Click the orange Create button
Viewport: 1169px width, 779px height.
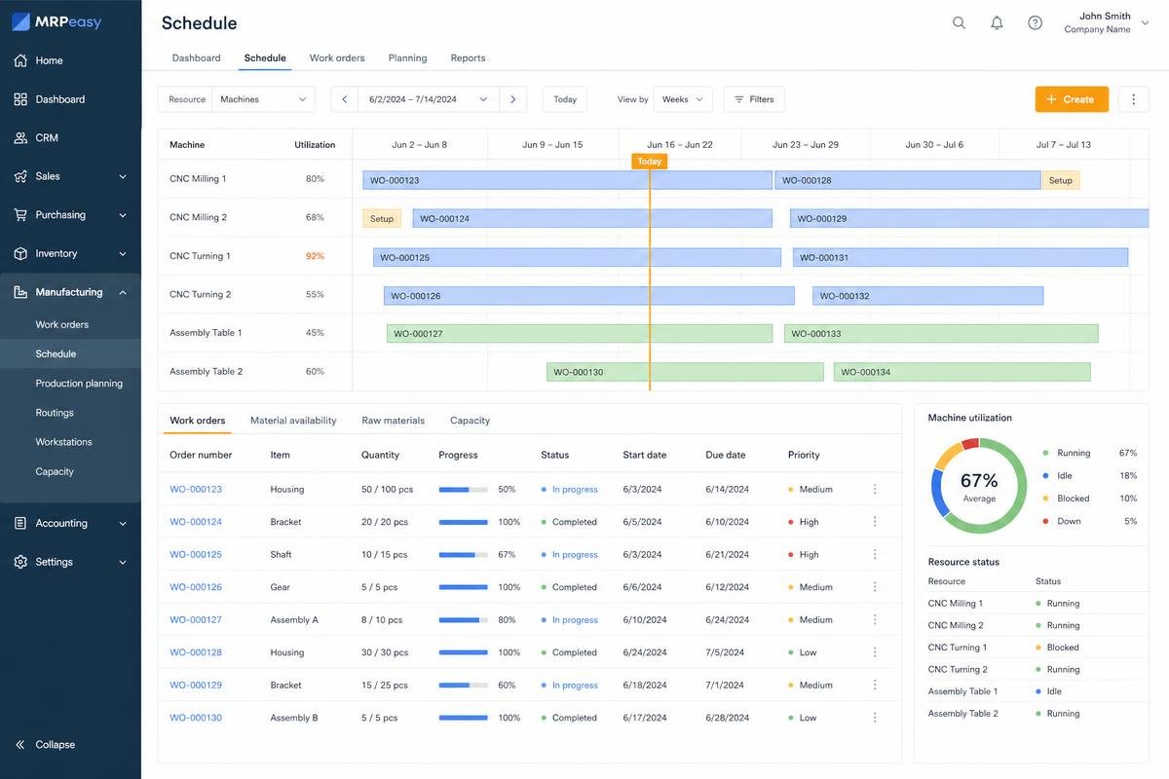pos(1072,99)
